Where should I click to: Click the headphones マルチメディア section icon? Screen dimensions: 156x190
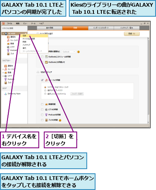click(x=38, y=72)
